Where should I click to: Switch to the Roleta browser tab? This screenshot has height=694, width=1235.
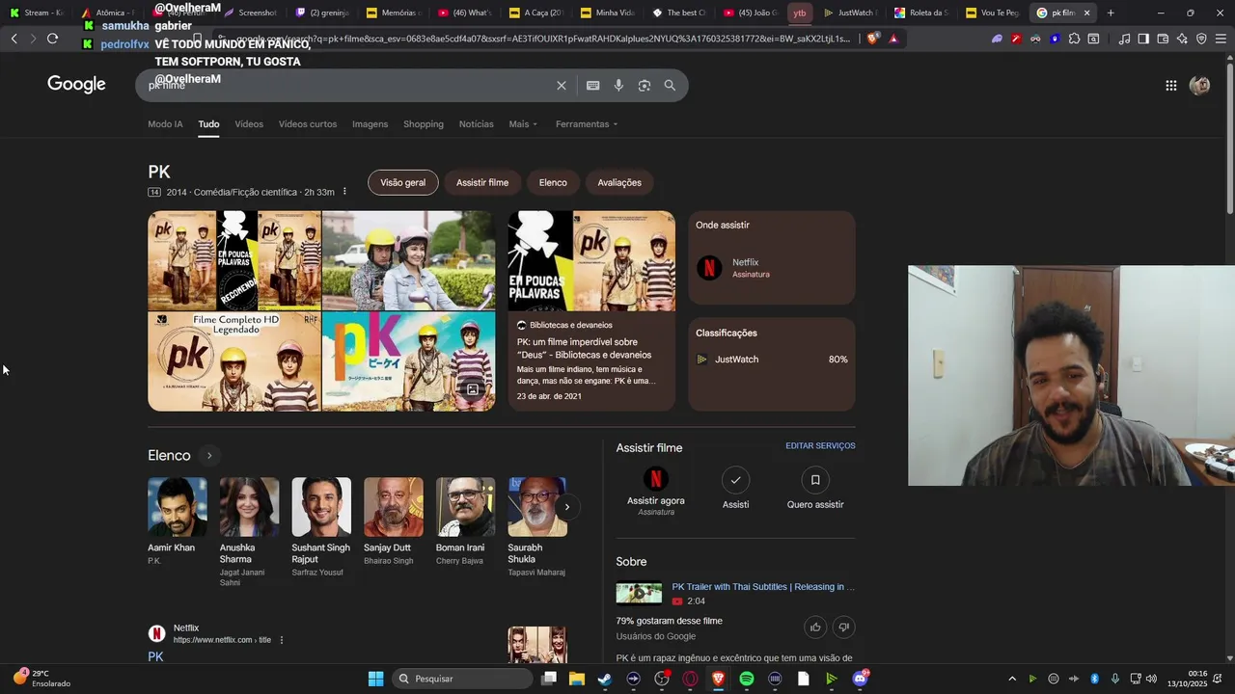click(921, 13)
